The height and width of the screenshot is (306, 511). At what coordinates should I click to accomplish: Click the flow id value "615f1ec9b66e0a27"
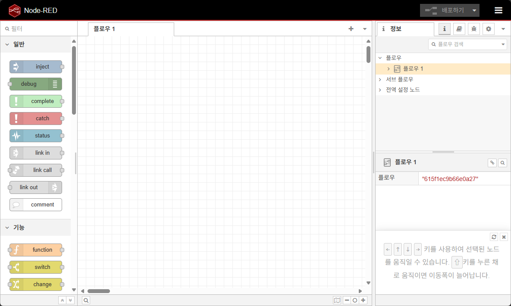coord(450,179)
